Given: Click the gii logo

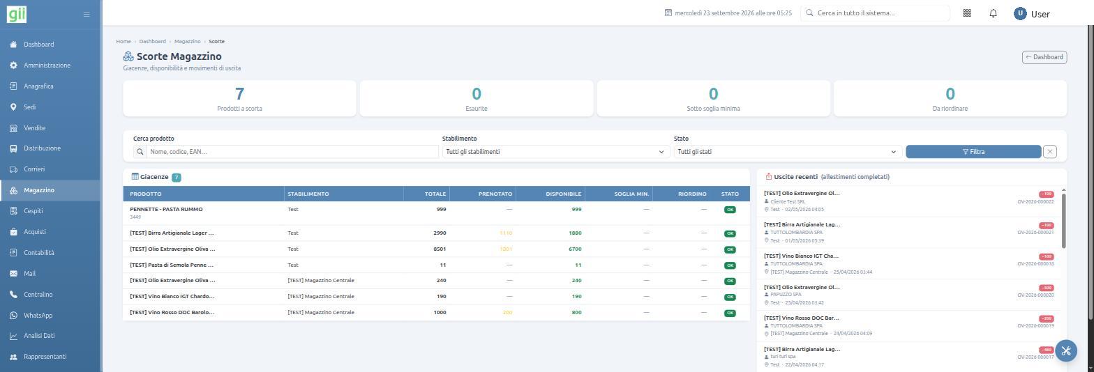Looking at the screenshot, I should tap(17, 13).
